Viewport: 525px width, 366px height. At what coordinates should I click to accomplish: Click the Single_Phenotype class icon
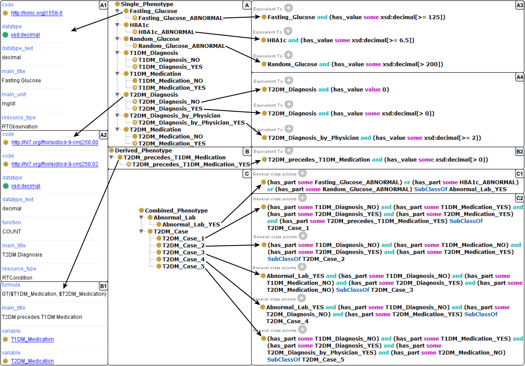[x=117, y=4]
